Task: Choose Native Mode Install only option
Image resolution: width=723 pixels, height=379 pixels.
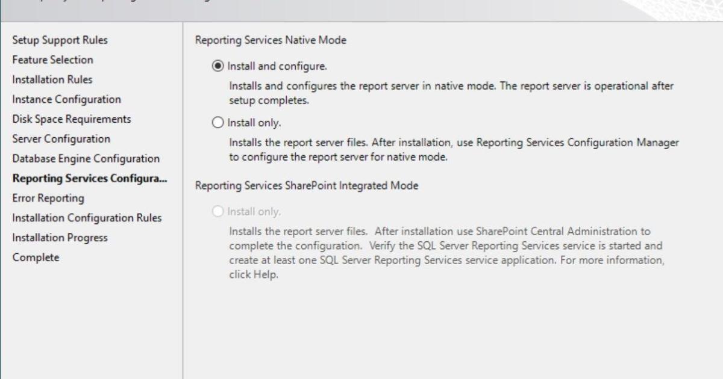Action: (x=219, y=123)
